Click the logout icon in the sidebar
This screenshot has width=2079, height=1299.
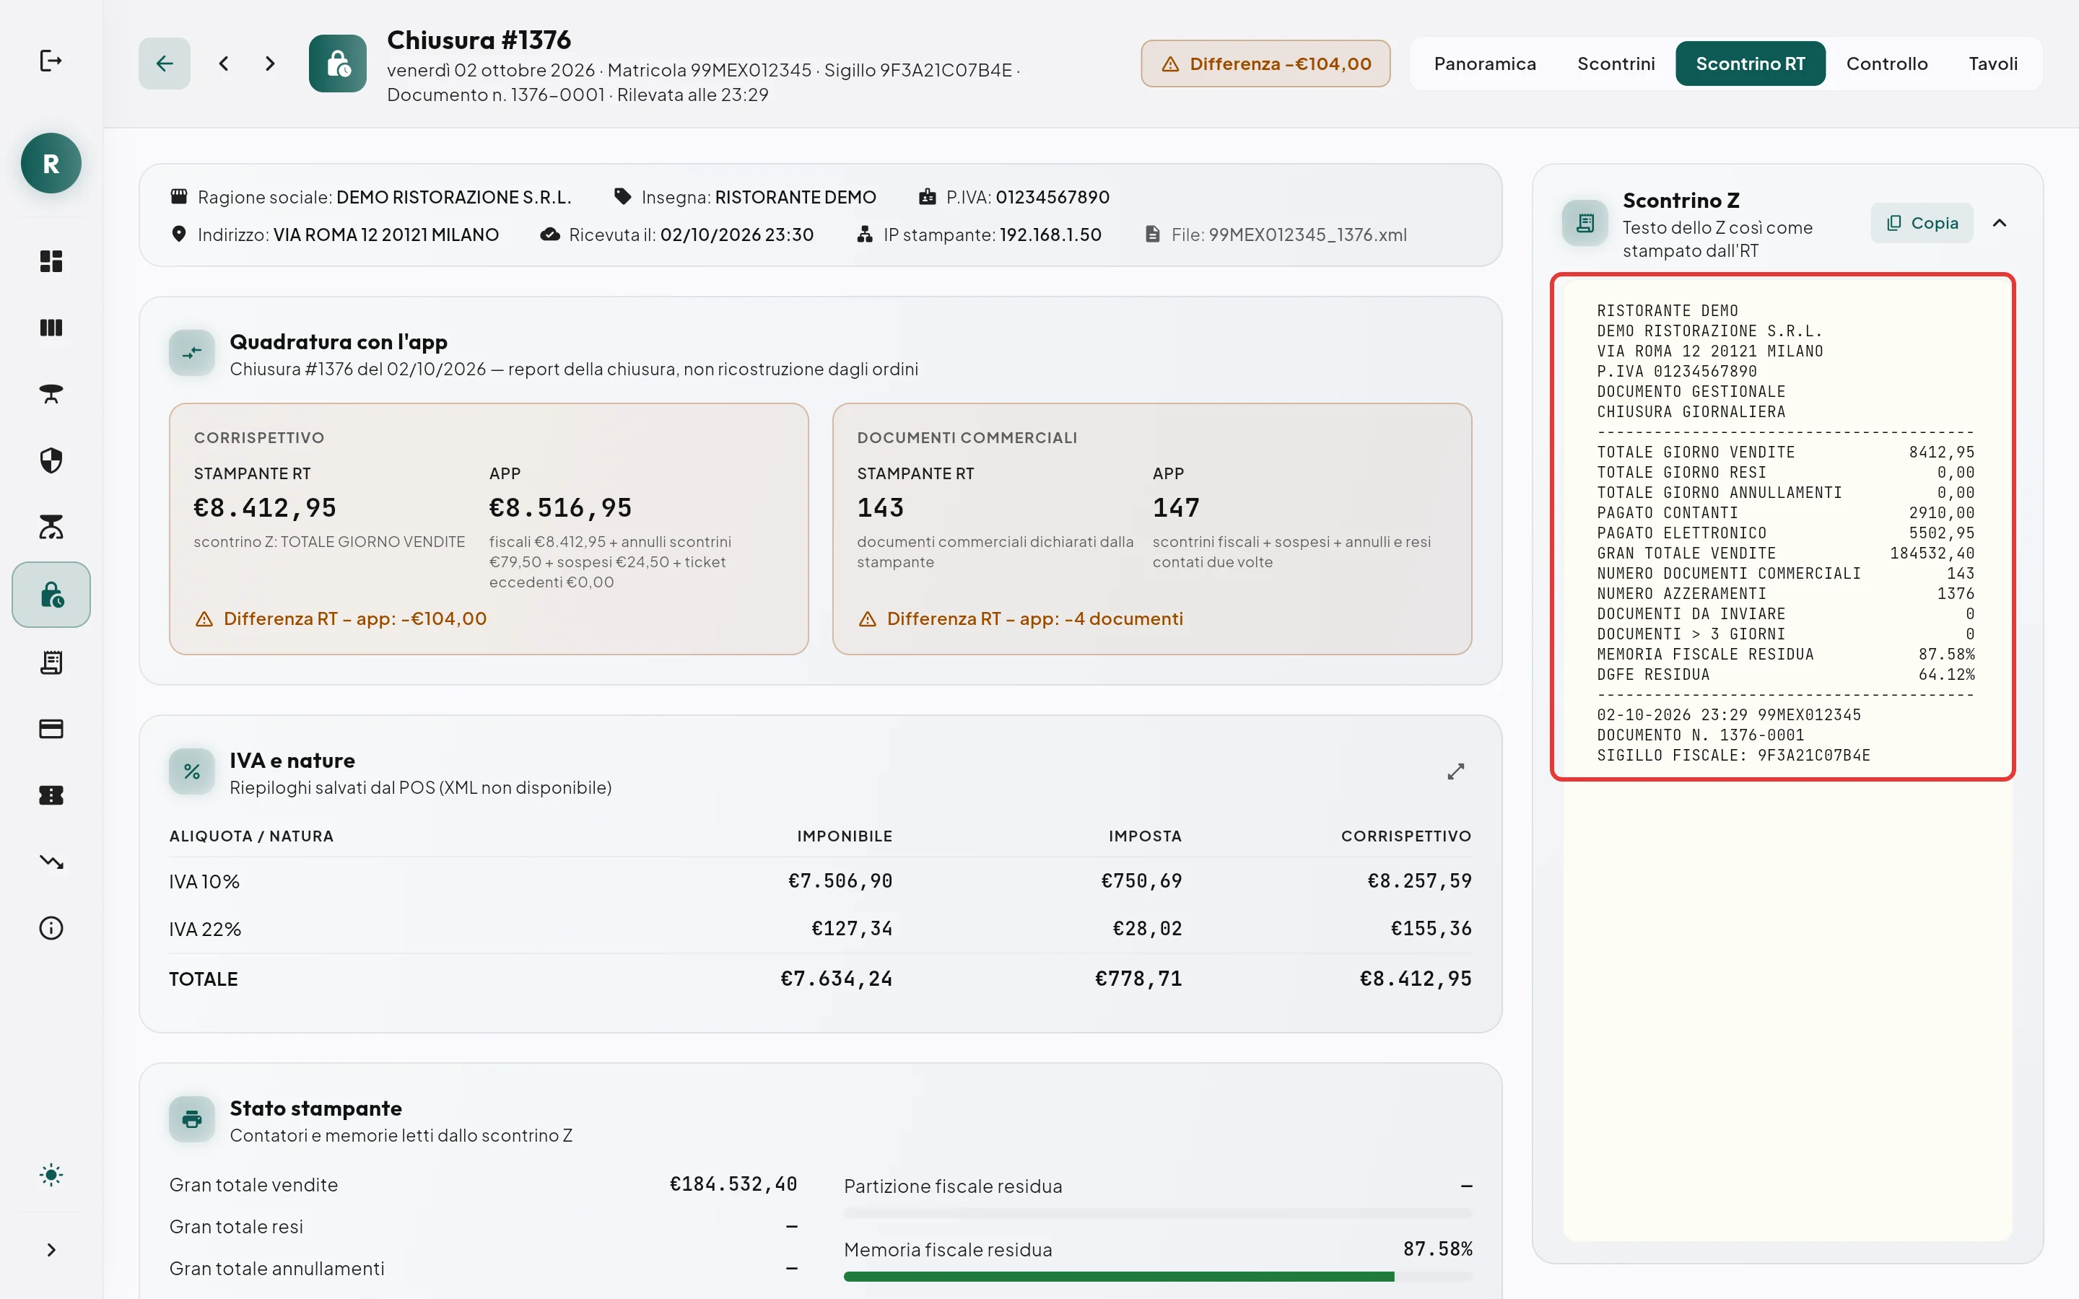click(51, 61)
